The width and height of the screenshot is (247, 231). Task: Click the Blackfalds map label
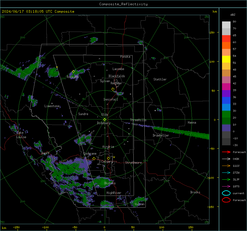117,76
